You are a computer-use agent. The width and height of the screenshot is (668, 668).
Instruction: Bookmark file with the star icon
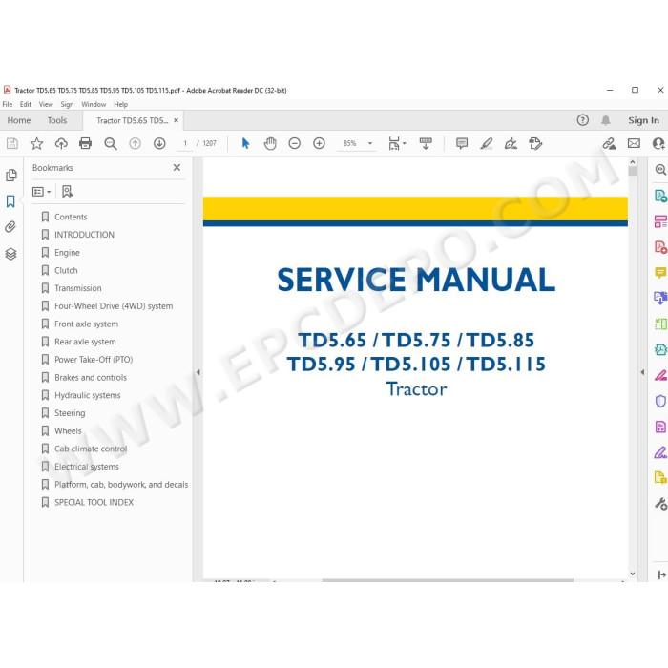(x=36, y=143)
